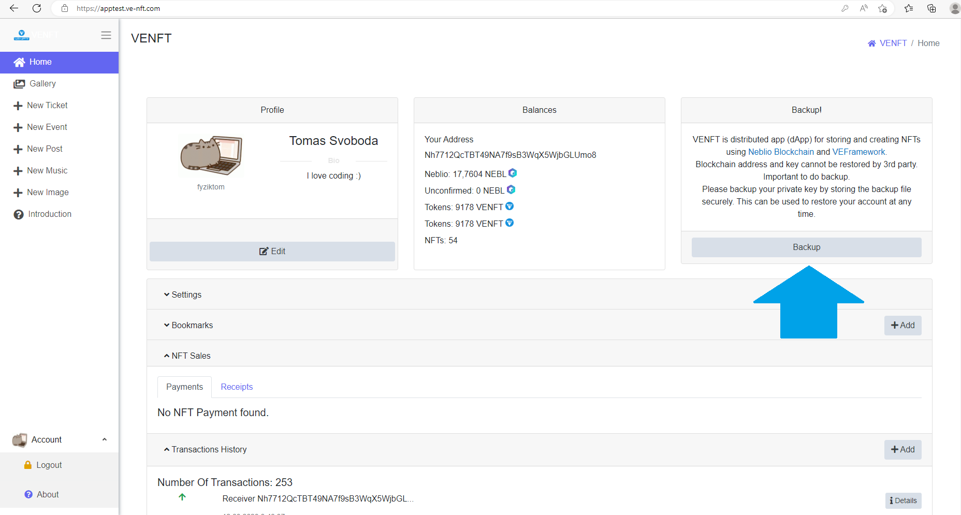Show Details for the listed transaction
This screenshot has height=515, width=961.
tap(903, 501)
